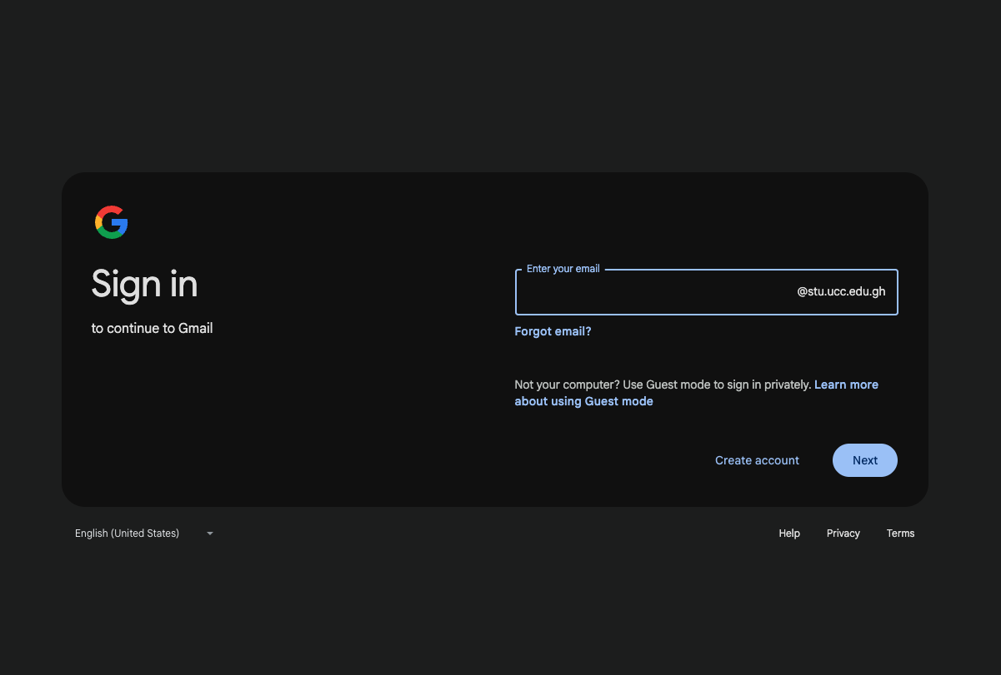Open the Privacy link in footer
The height and width of the screenshot is (675, 1001).
coord(843,534)
